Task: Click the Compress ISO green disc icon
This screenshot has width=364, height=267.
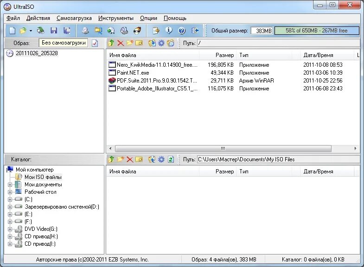Action: (x=111, y=31)
